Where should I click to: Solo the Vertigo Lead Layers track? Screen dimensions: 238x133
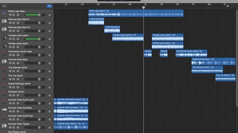pos(14,47)
